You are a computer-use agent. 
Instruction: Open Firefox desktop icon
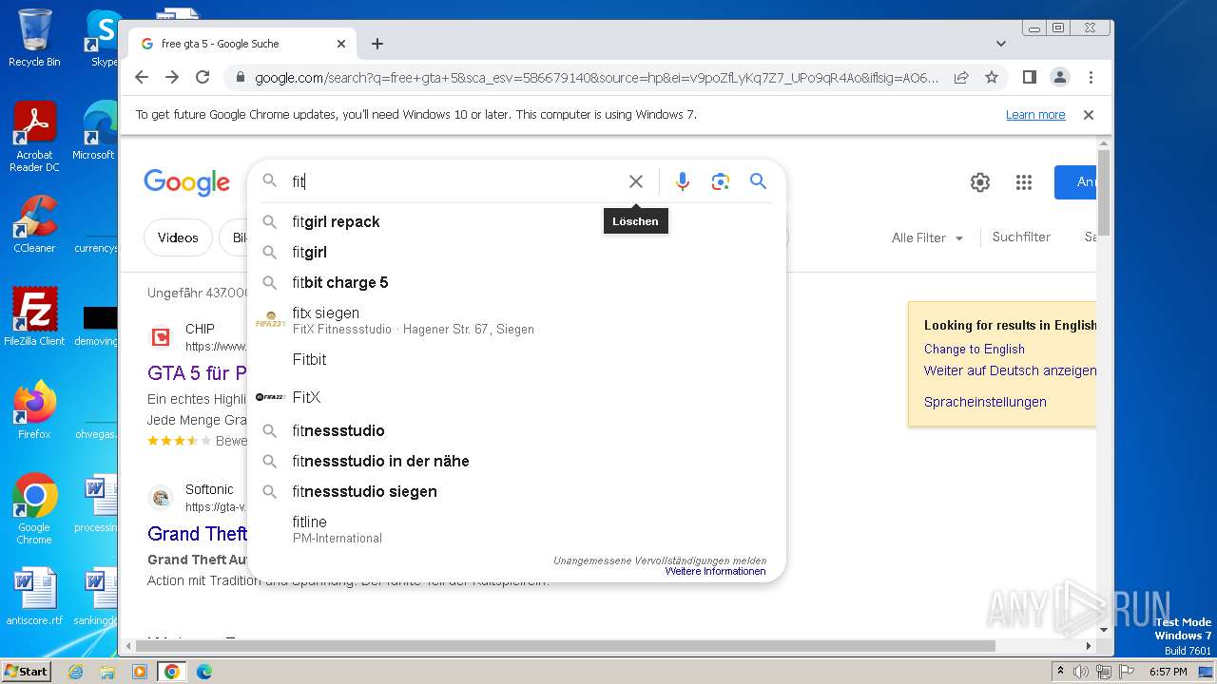[x=34, y=409]
